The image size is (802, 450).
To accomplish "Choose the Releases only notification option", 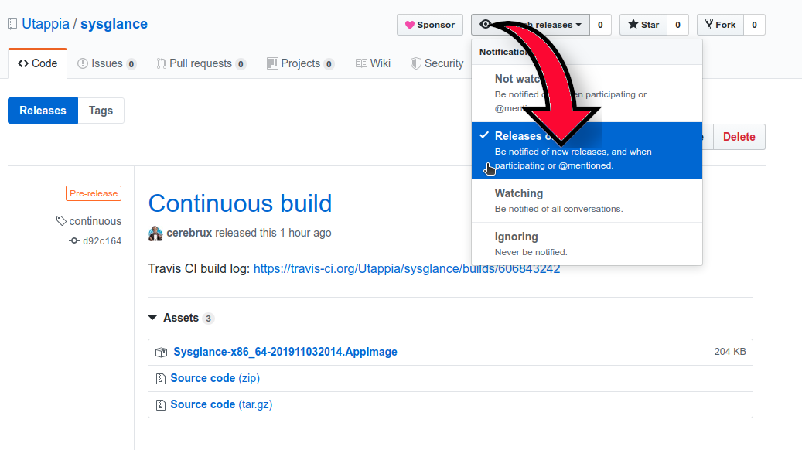I will 587,150.
